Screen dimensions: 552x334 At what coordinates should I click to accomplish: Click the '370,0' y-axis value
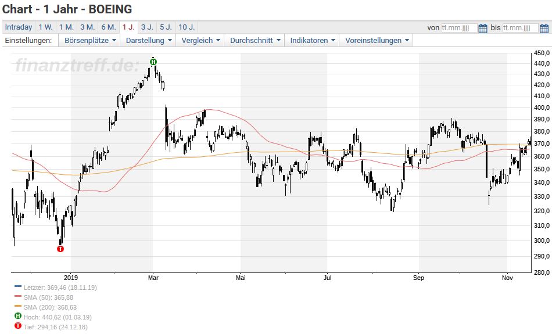pos(542,143)
